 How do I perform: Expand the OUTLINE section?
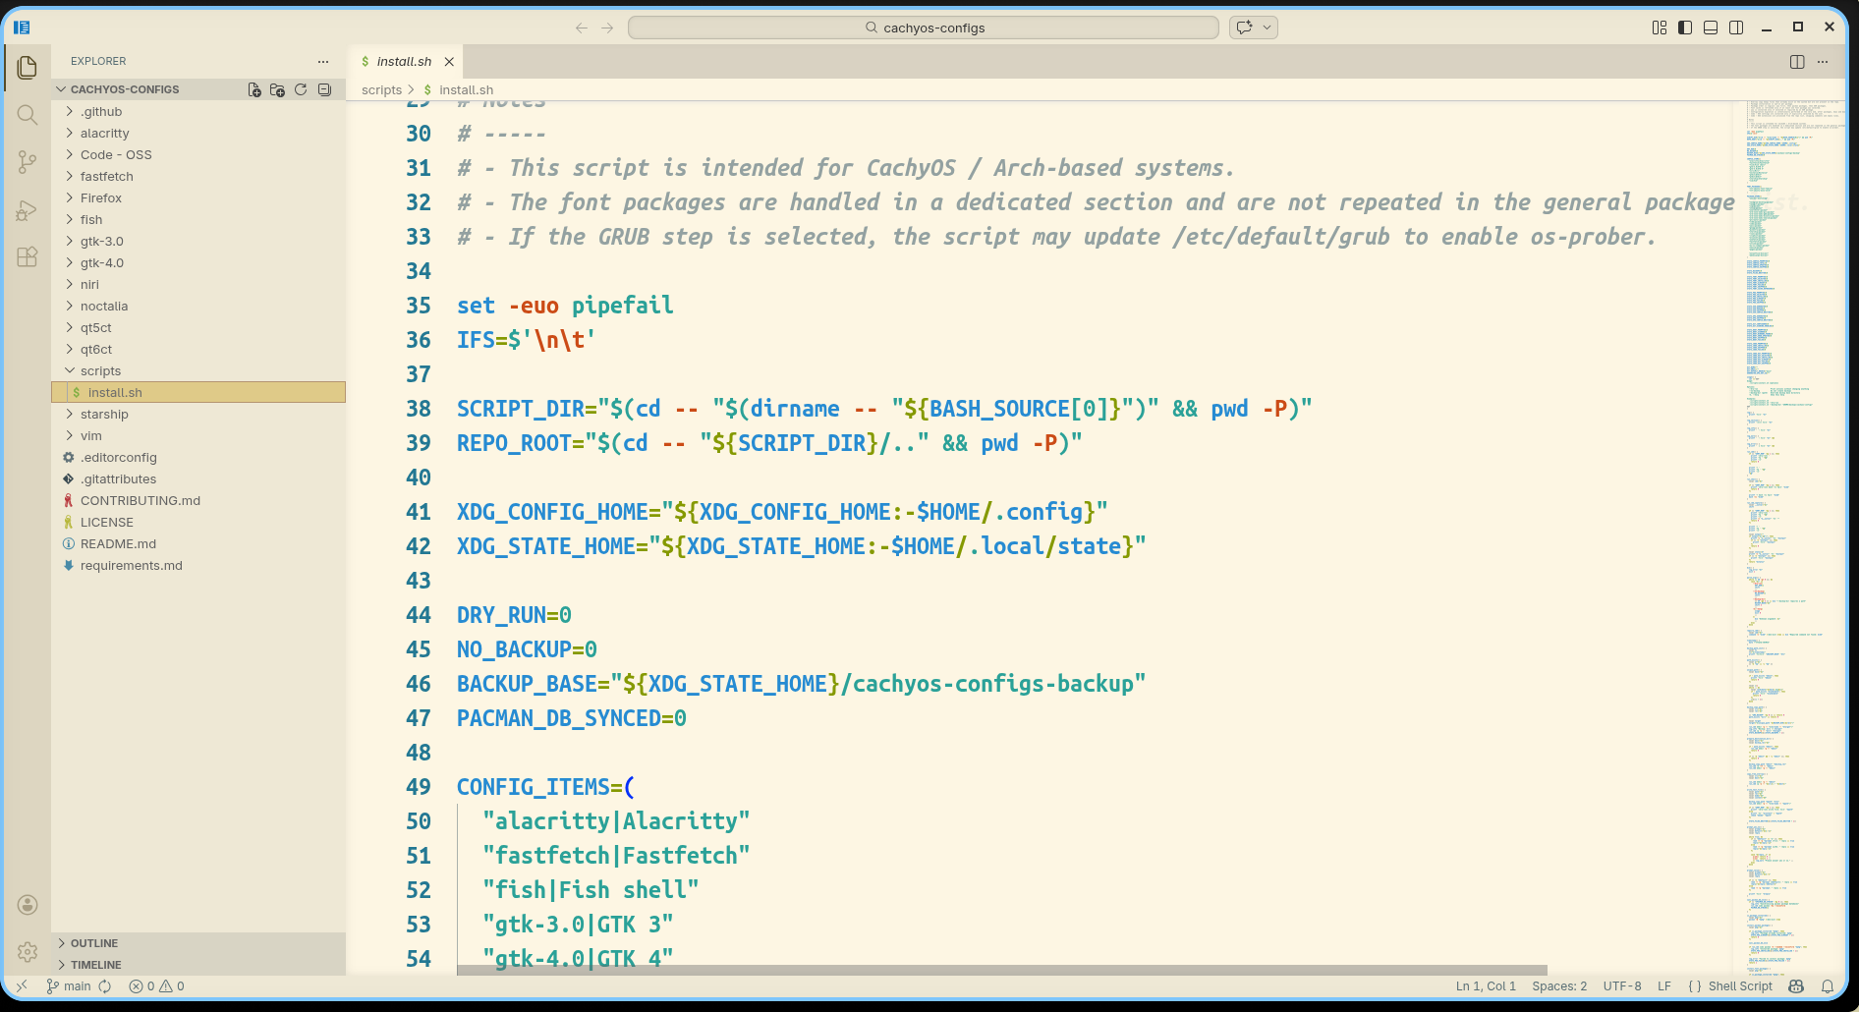pos(198,943)
